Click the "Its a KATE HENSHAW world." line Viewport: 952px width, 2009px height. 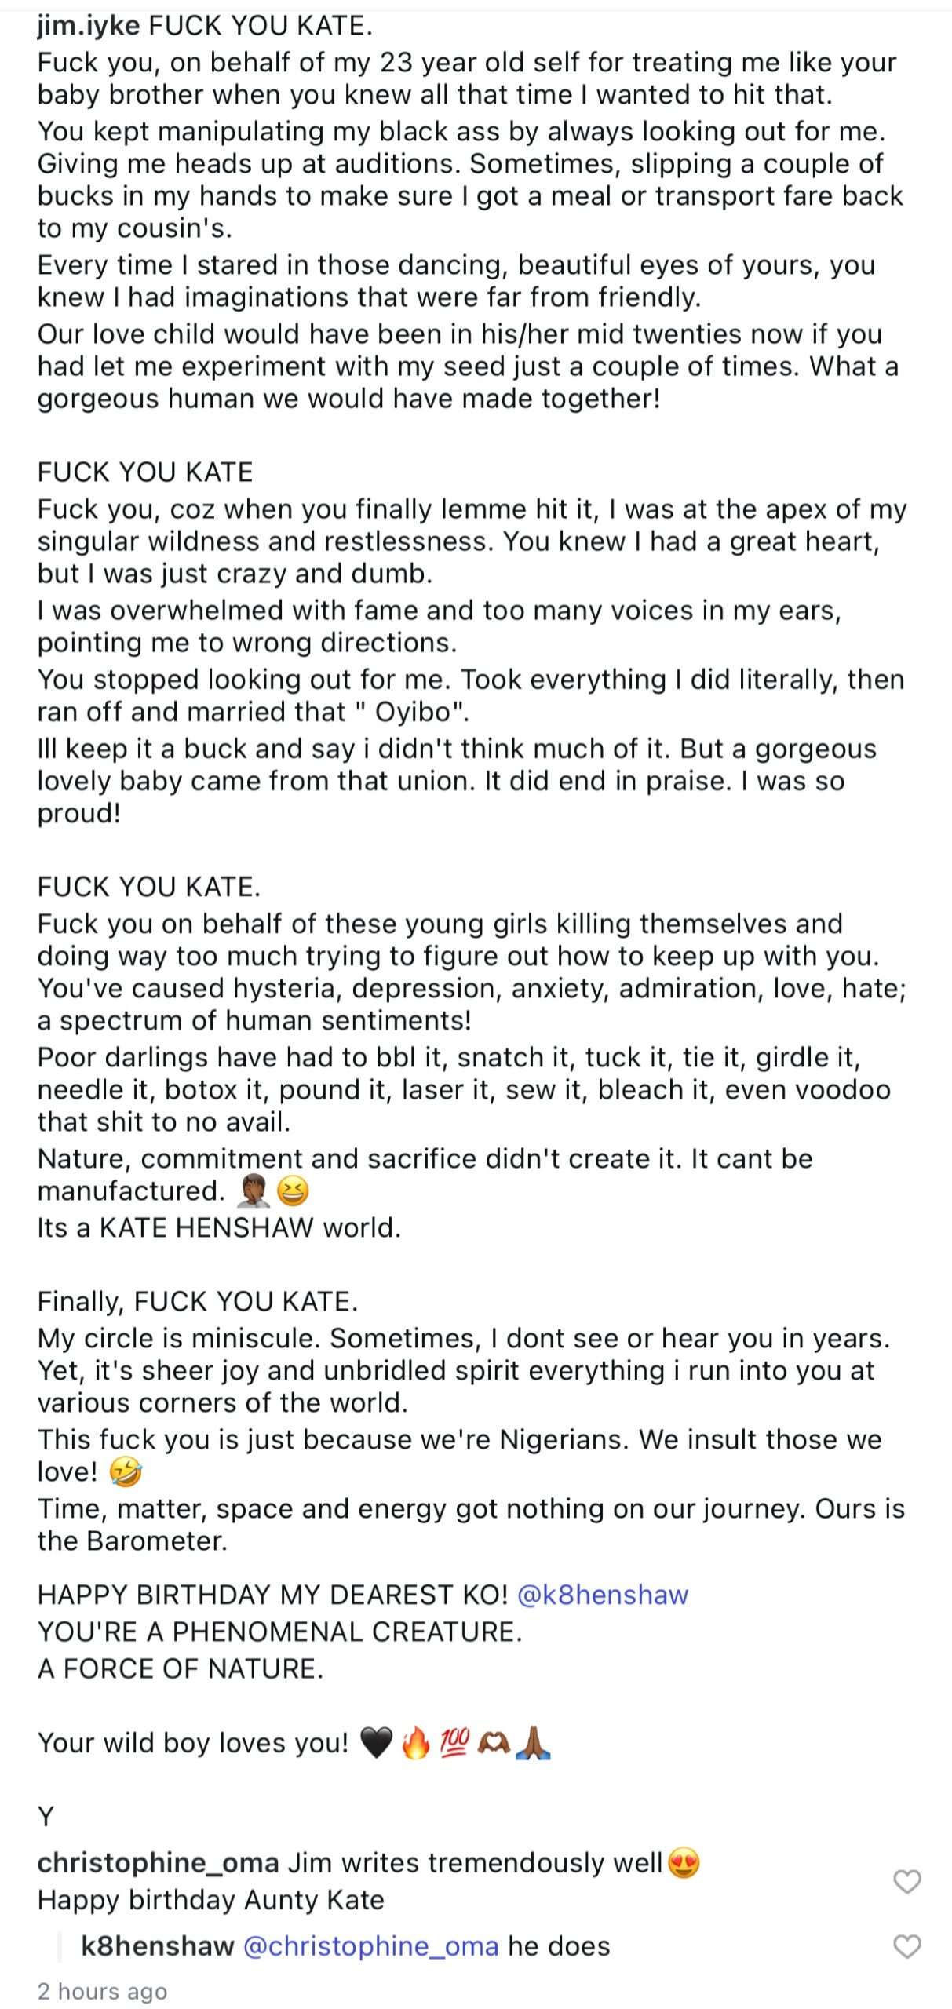coord(219,1227)
